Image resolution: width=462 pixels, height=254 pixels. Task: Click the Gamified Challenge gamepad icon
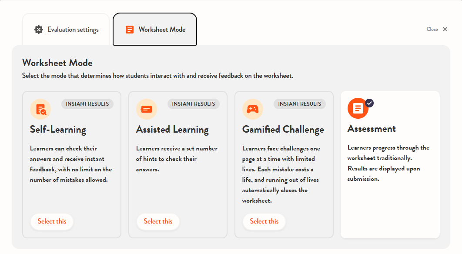click(x=253, y=109)
